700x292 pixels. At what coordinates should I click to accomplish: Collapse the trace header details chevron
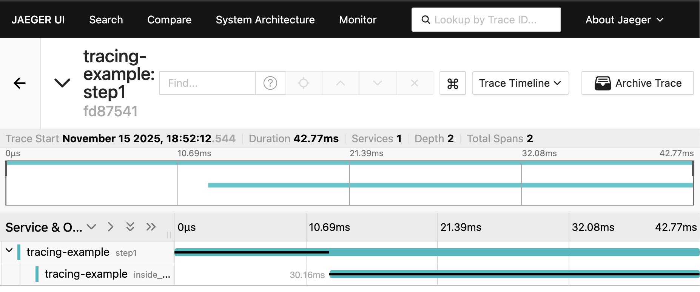[x=62, y=83]
